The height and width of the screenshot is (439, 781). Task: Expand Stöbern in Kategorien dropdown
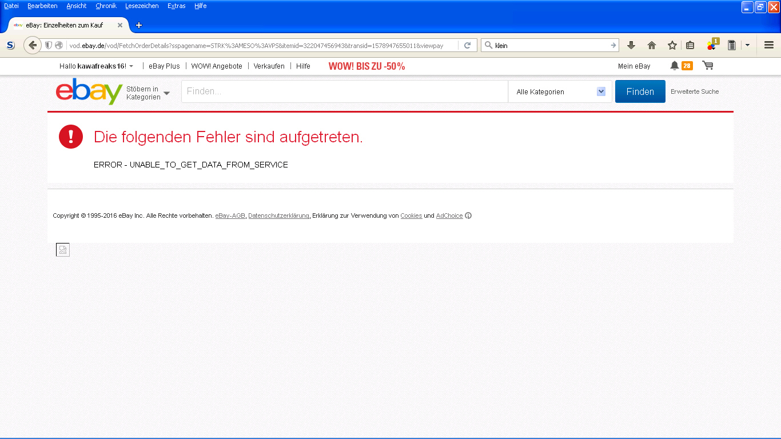[166, 93]
